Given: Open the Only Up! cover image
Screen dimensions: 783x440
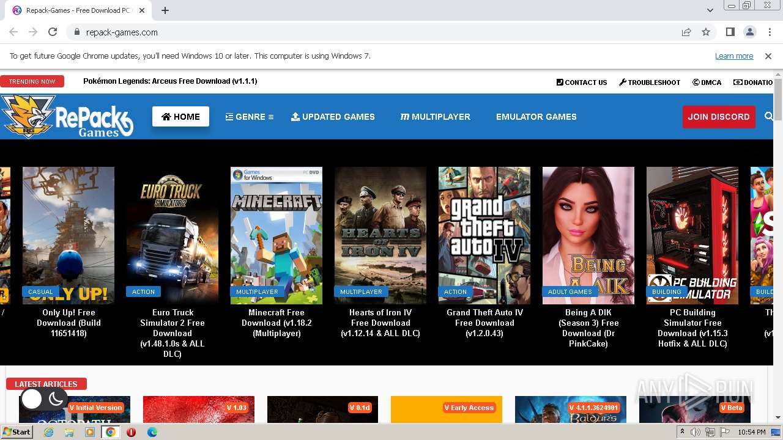Looking at the screenshot, I should point(69,235).
